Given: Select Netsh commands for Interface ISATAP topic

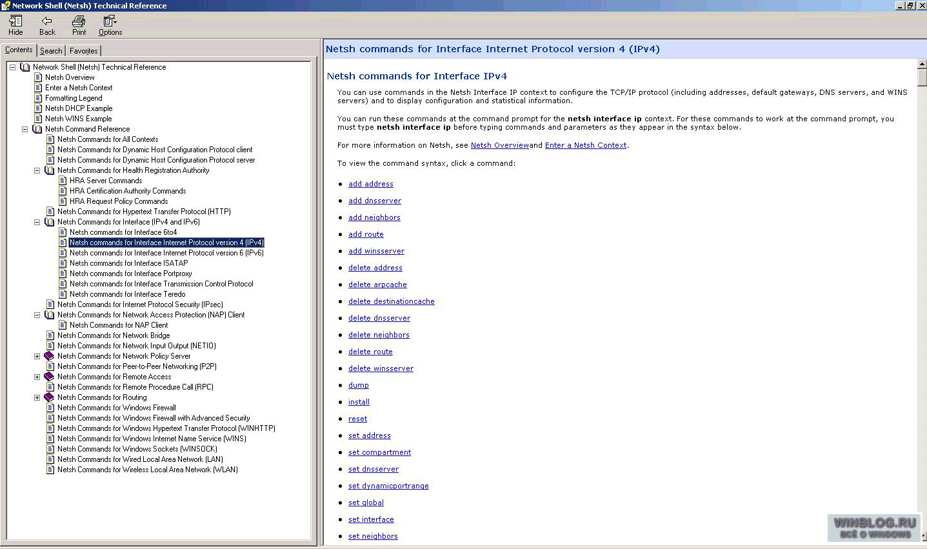Looking at the screenshot, I should [x=129, y=263].
